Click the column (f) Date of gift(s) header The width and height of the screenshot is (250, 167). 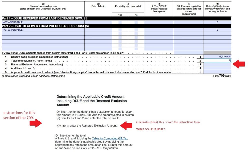217,7
